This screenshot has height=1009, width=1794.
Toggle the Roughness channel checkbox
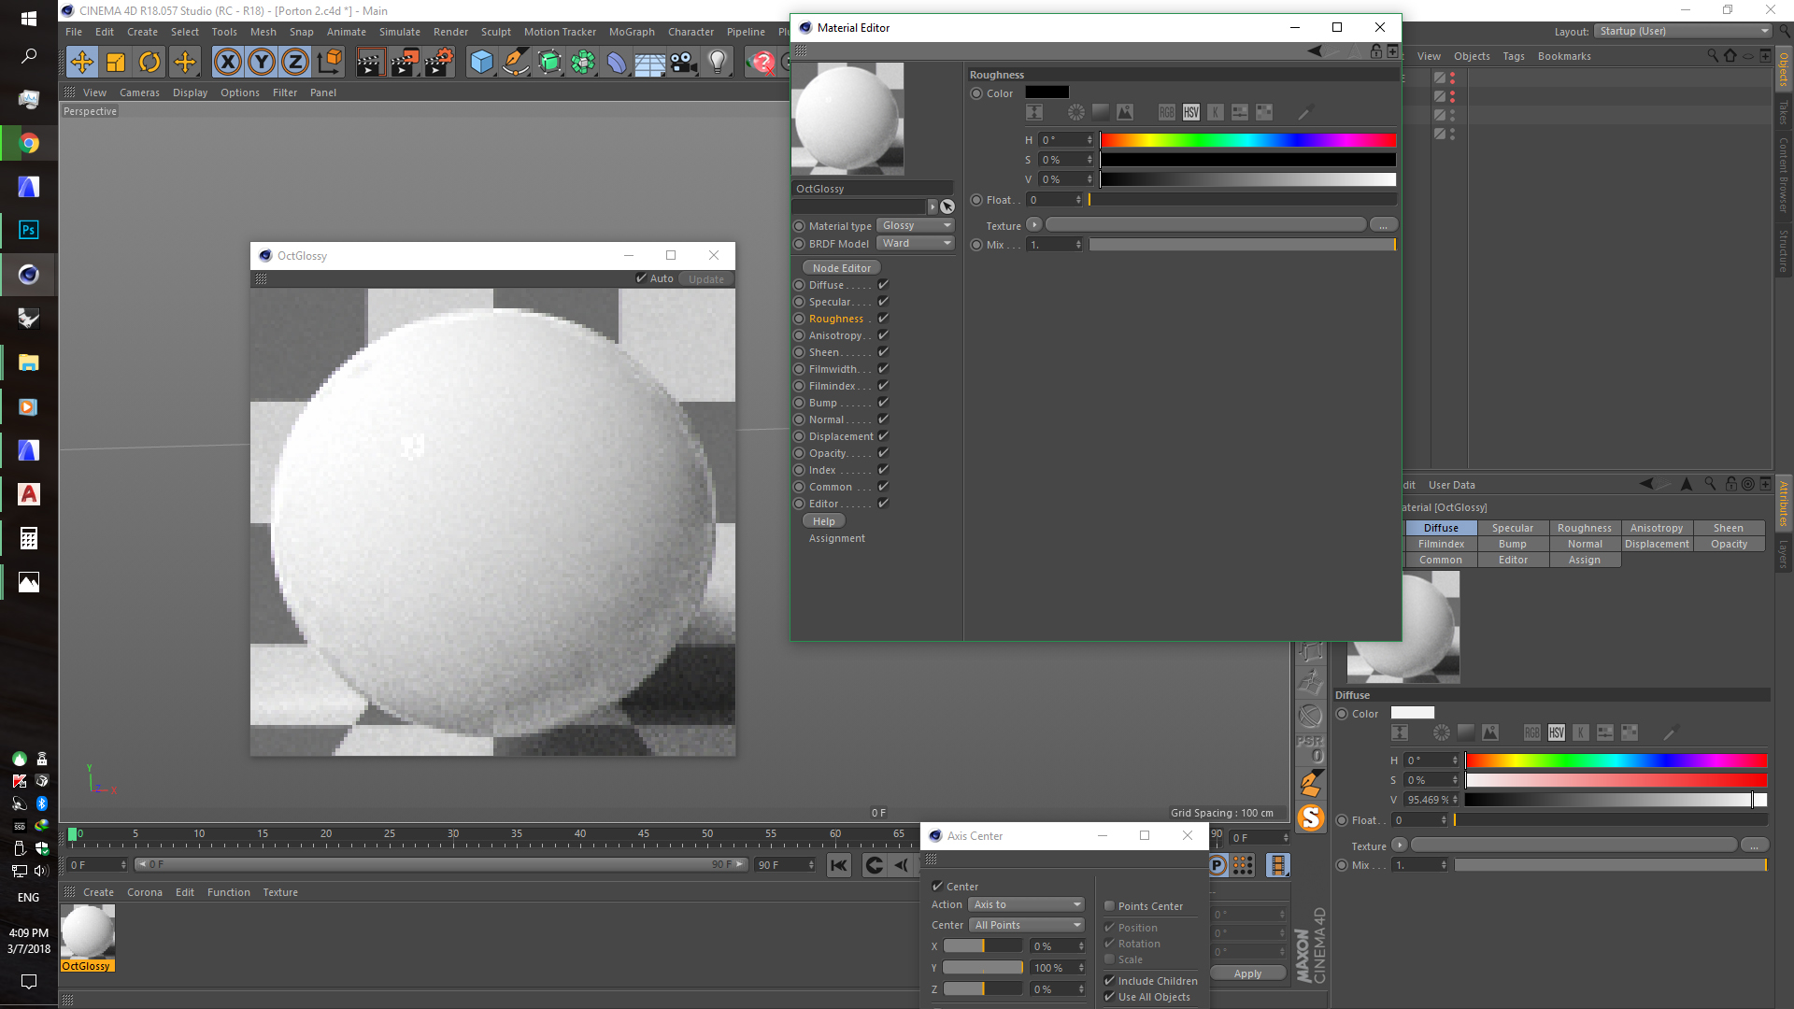[x=883, y=318]
